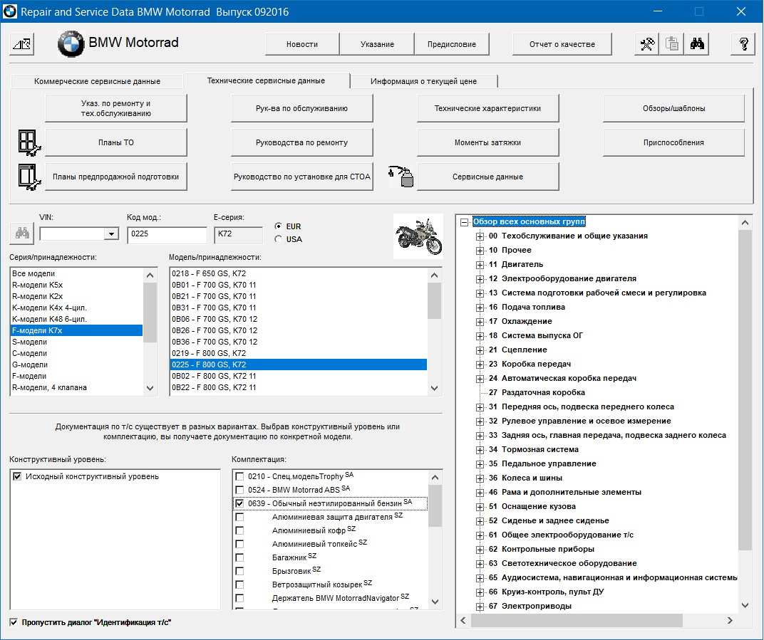Click the BMW logo in the header
This screenshot has width=764, height=640.
pyautogui.click(x=71, y=44)
